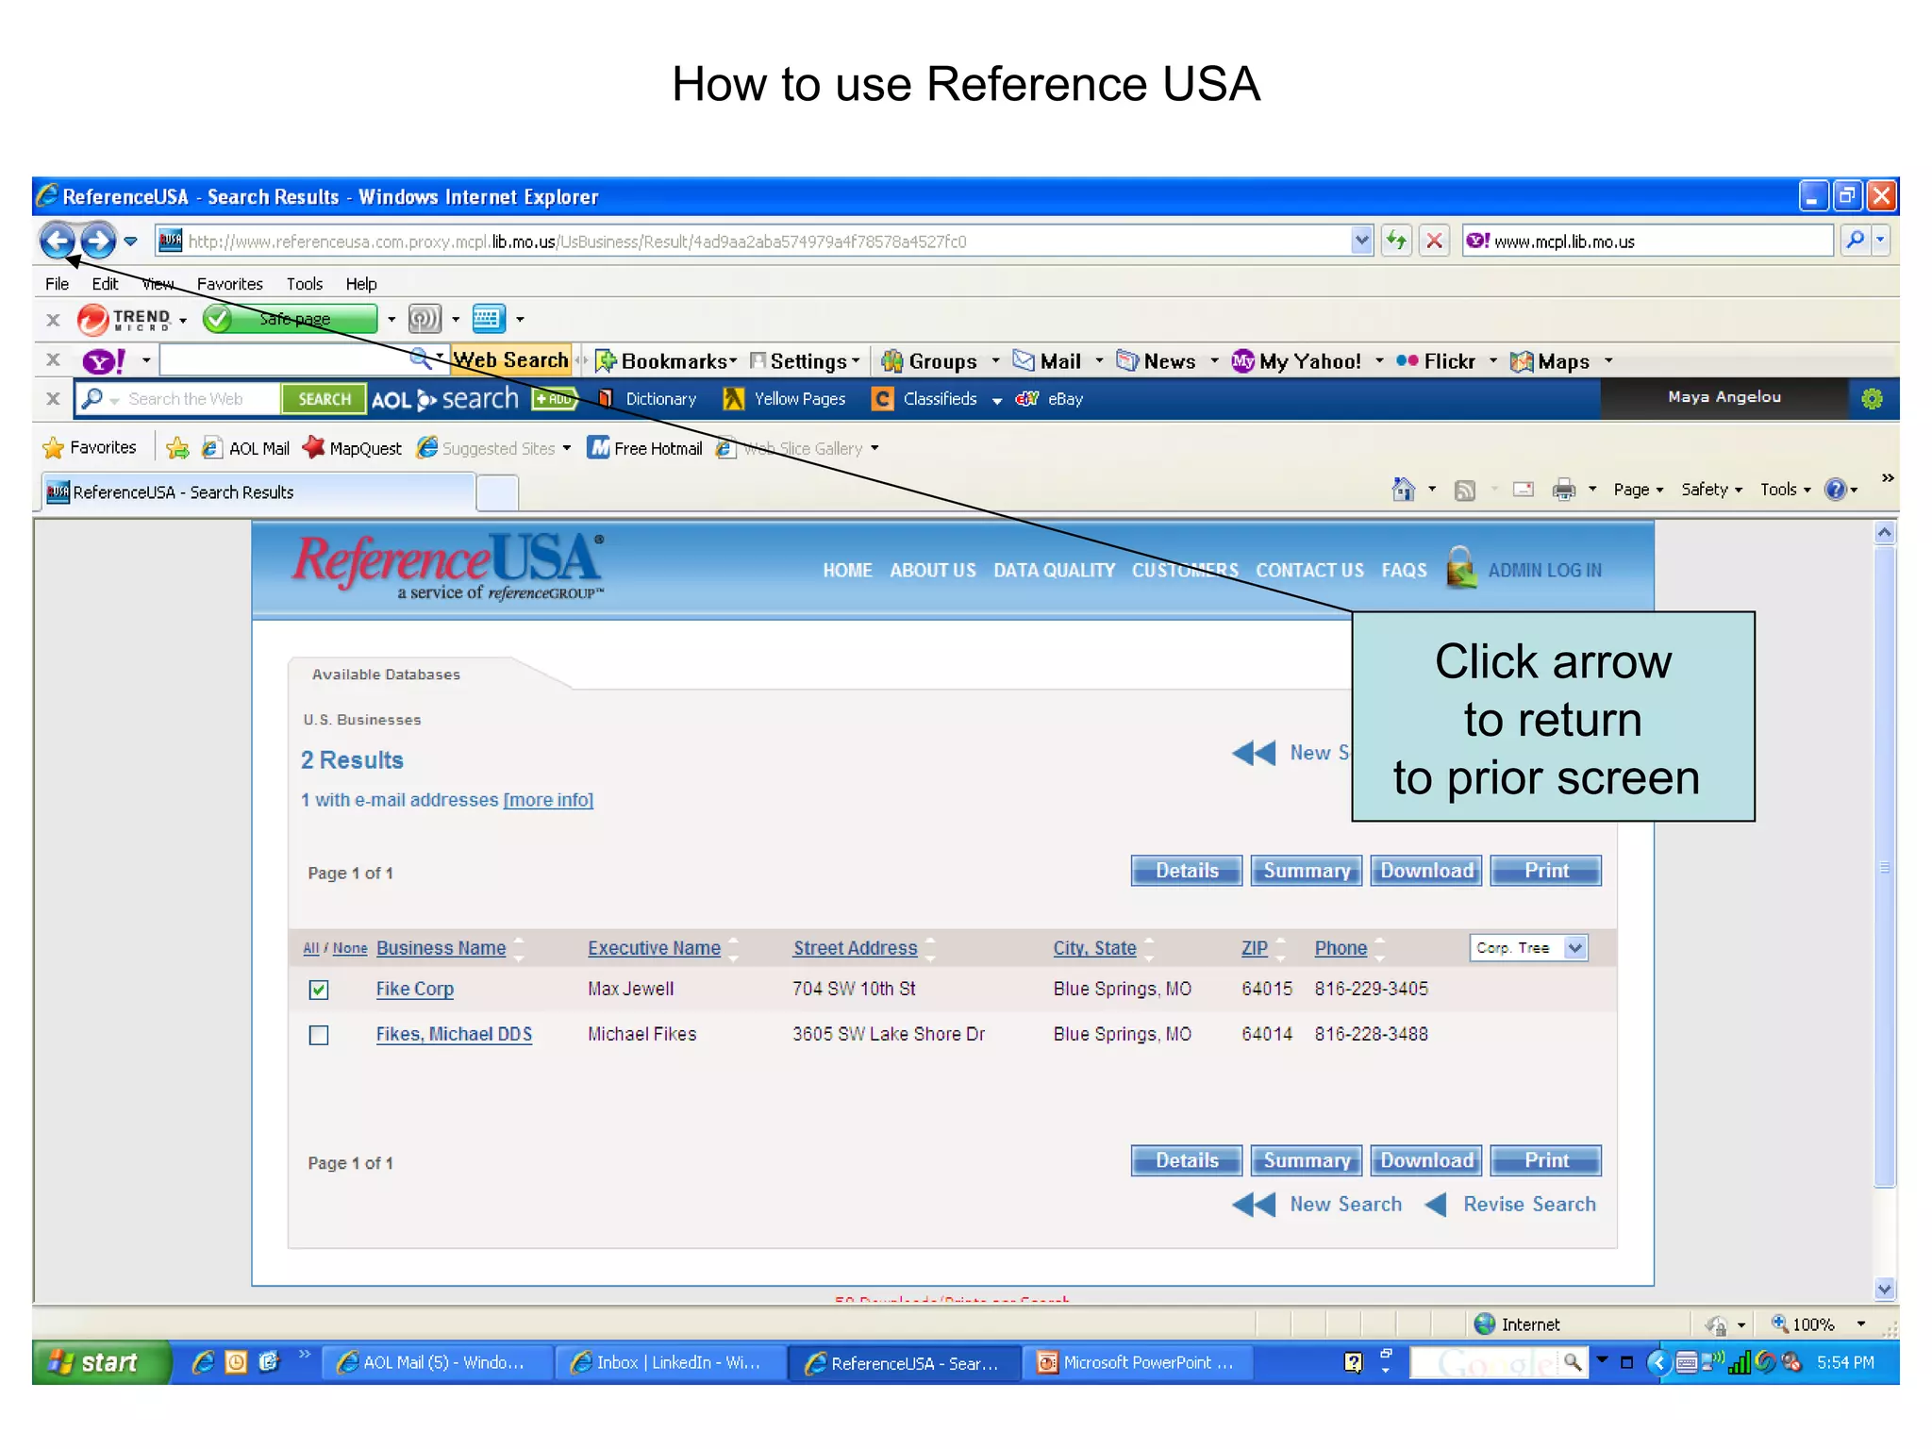1932x1449 pixels.
Task: Click the Dictionary icon in AOL toolbar
Action: [606, 399]
